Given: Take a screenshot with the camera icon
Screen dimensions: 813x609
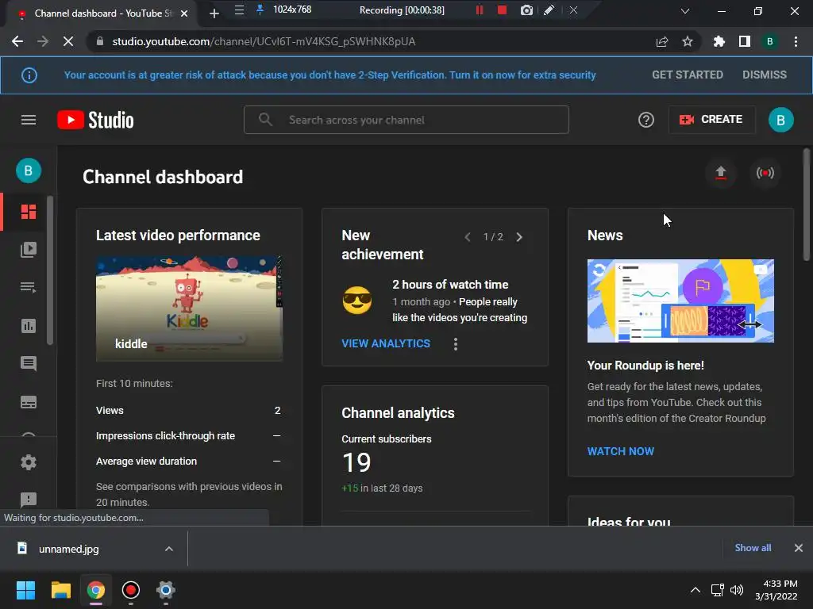Looking at the screenshot, I should [x=526, y=10].
